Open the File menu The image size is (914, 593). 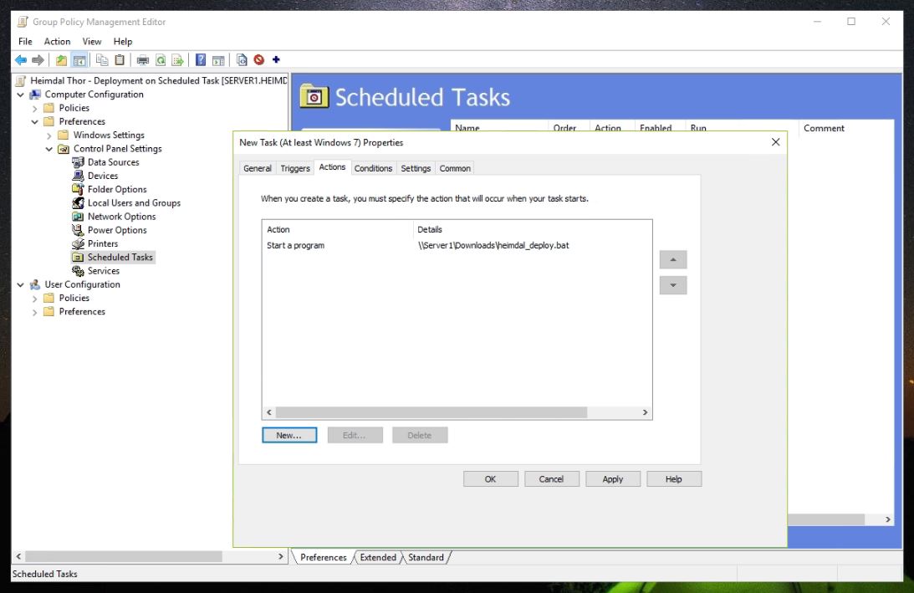25,41
